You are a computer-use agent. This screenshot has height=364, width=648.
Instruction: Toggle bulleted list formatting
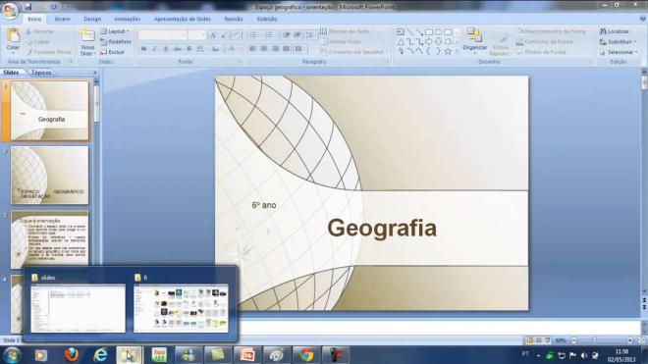coord(253,35)
